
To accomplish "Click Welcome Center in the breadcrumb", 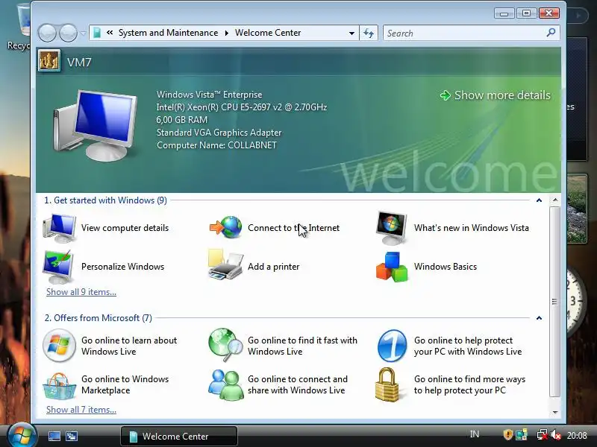I will coord(268,33).
